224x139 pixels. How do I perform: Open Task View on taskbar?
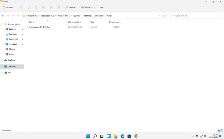[x=102, y=136]
